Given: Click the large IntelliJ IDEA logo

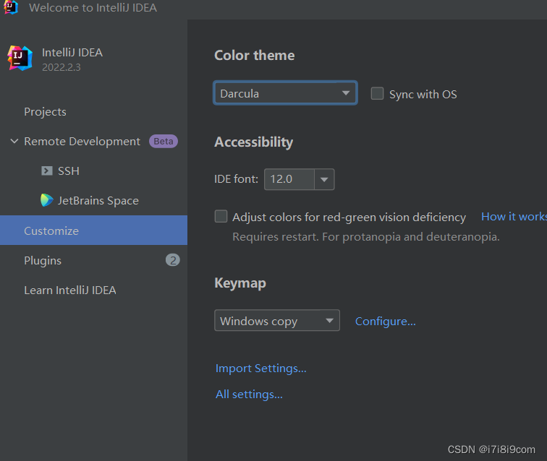Looking at the screenshot, I should (20, 59).
